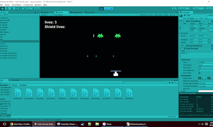Screen dimensions: 213x127
Task: Select the PlayerProje script icon
Action: 96,93
